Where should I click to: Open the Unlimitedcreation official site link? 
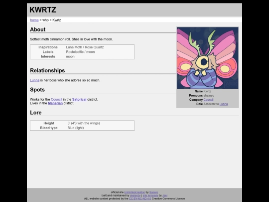click(134, 192)
